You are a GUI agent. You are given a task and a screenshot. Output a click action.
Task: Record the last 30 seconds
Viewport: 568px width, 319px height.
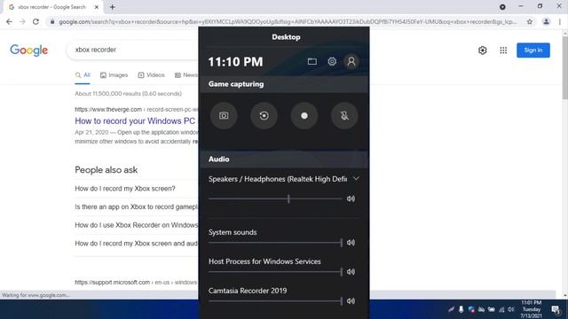[x=264, y=115]
